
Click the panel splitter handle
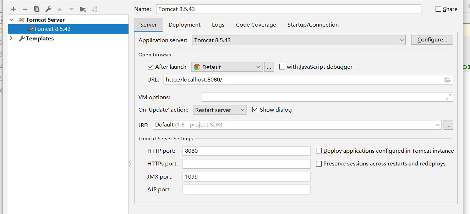click(130, 164)
